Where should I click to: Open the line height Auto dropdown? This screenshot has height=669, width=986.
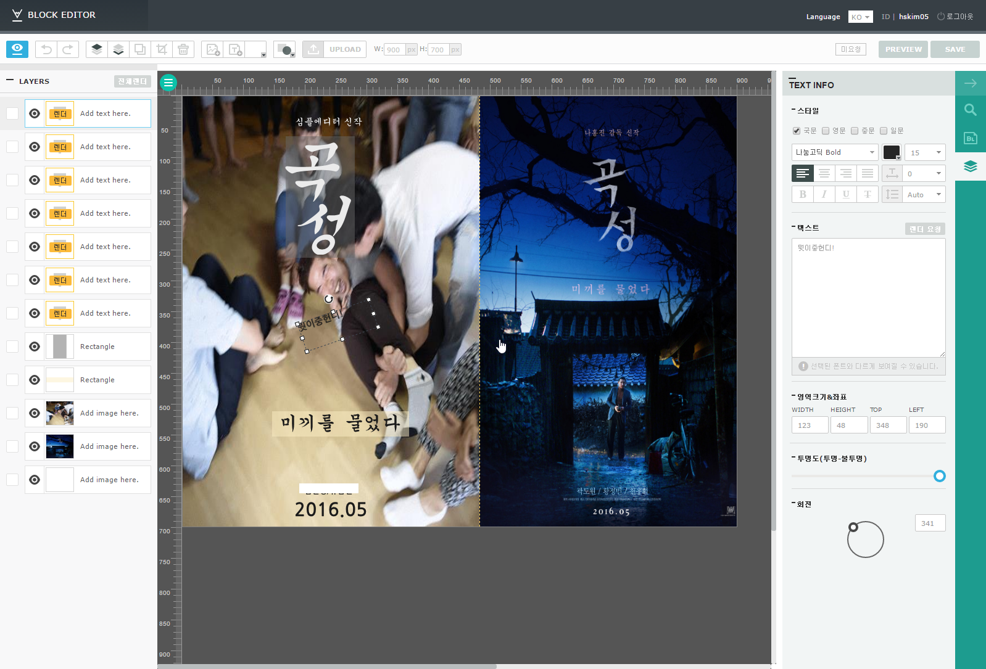click(x=924, y=194)
